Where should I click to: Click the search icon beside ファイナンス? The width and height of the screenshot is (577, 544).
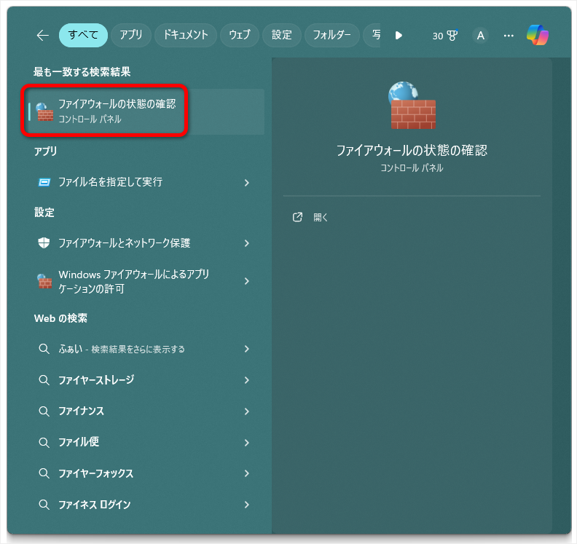pyautogui.click(x=44, y=411)
